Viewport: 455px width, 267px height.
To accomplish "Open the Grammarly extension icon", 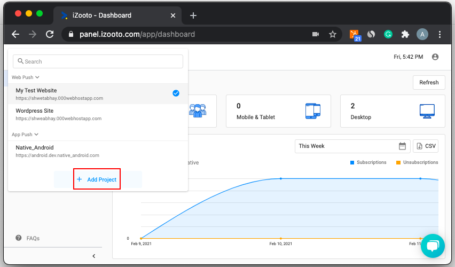I will tap(388, 34).
